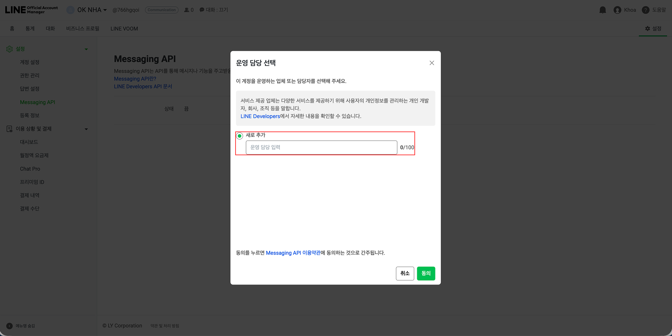Click the follower count person icon
Viewport: 672px width, 336px height.
pos(186,10)
